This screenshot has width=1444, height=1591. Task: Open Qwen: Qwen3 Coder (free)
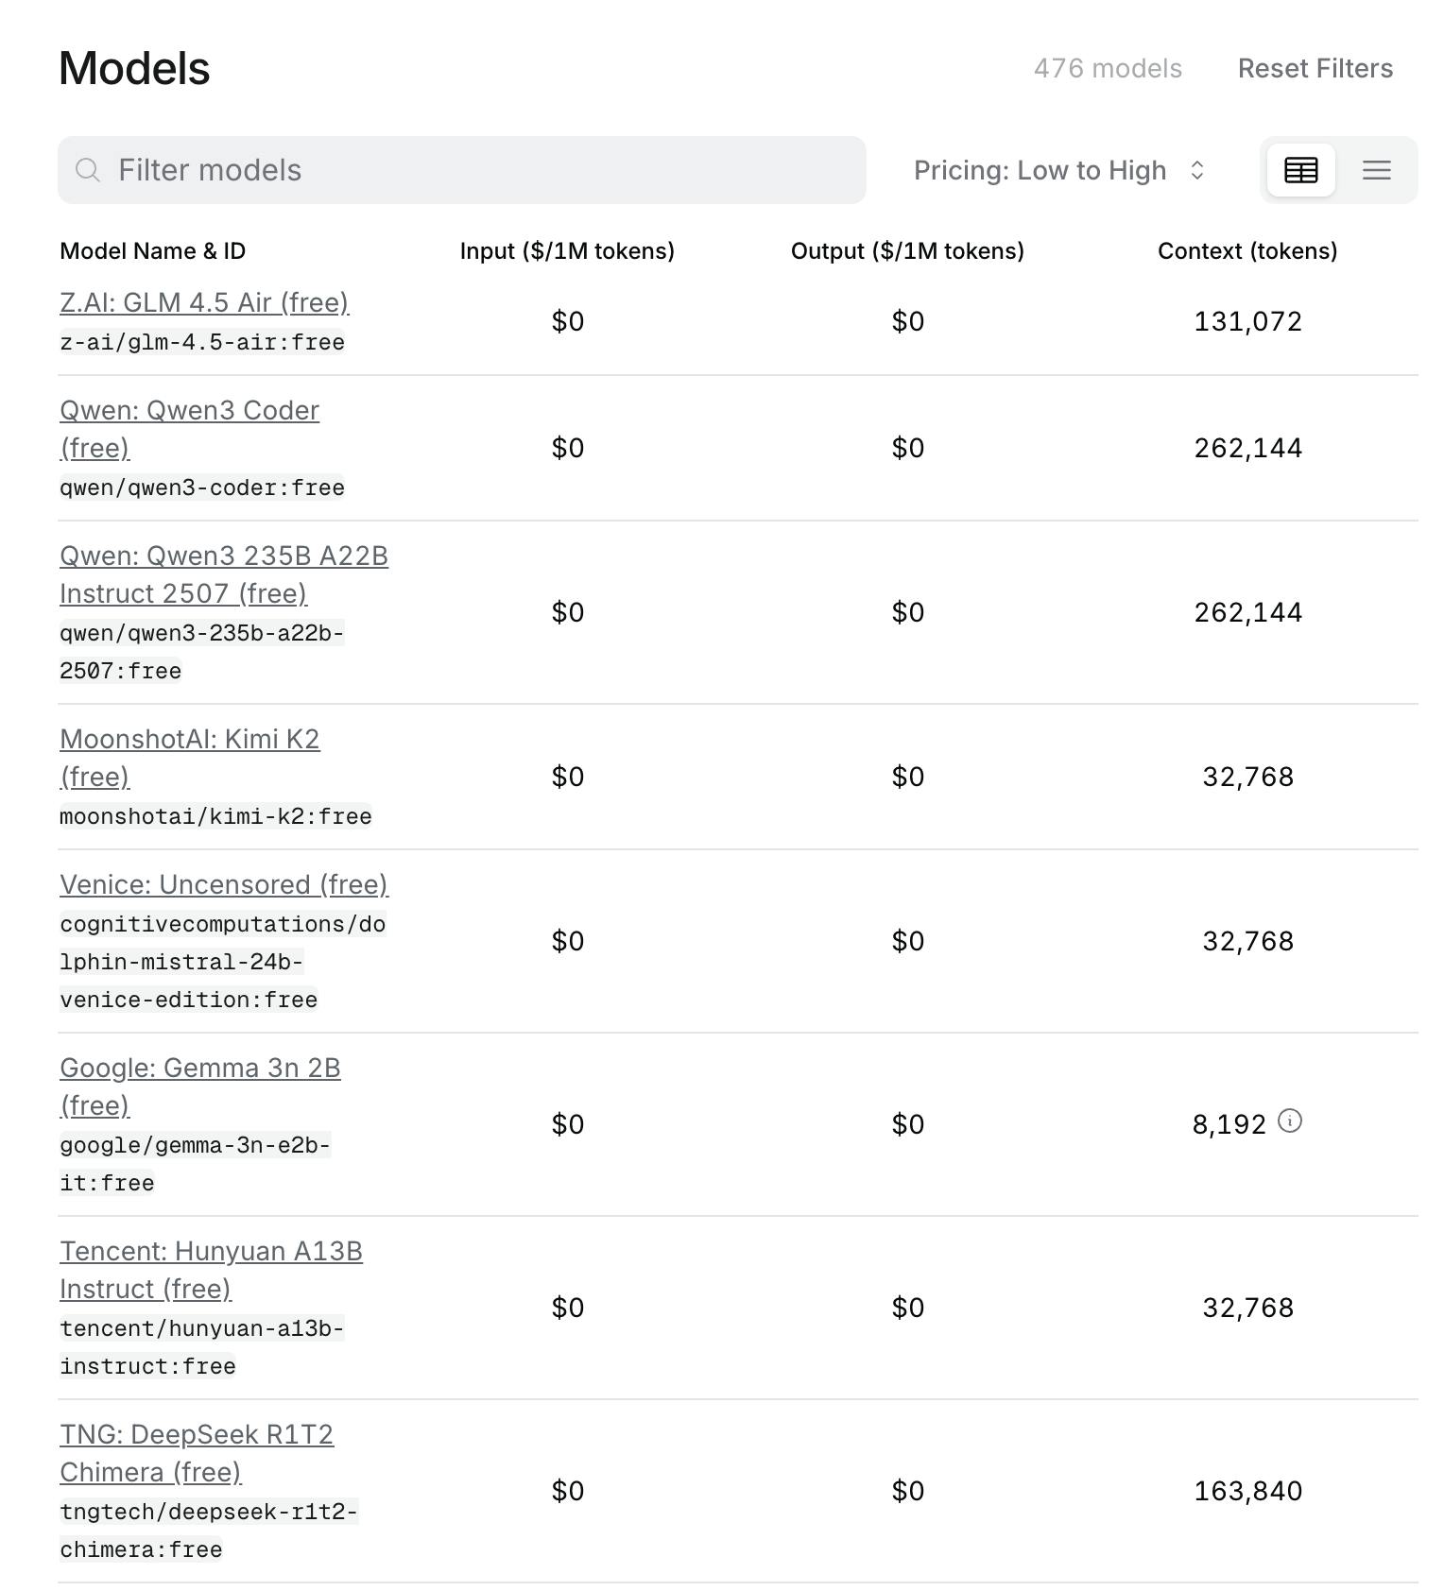point(189,410)
